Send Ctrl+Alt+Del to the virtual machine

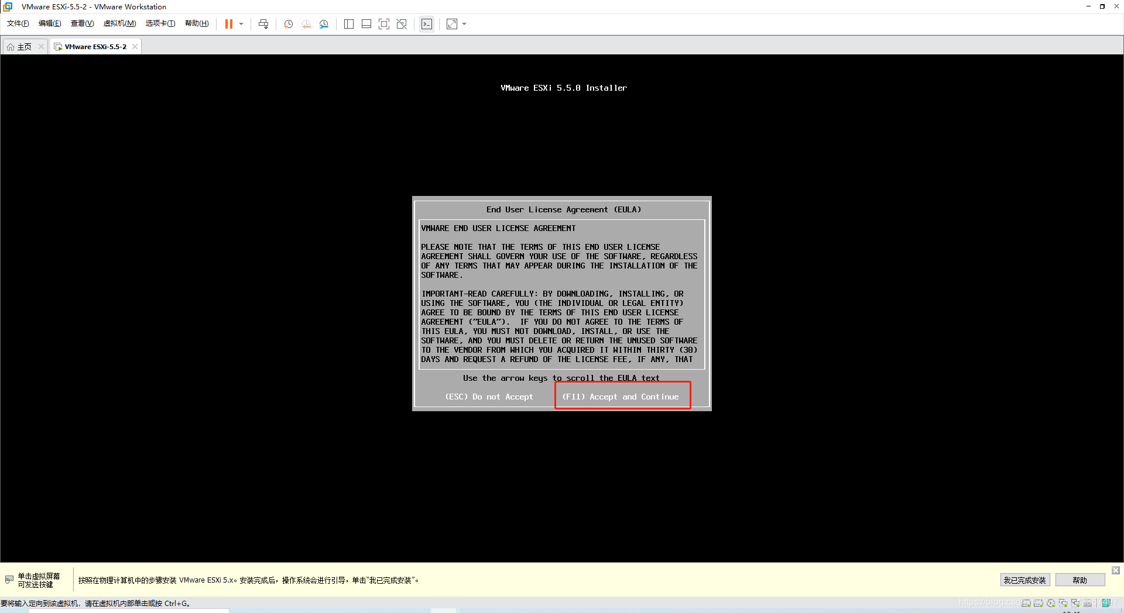263,24
